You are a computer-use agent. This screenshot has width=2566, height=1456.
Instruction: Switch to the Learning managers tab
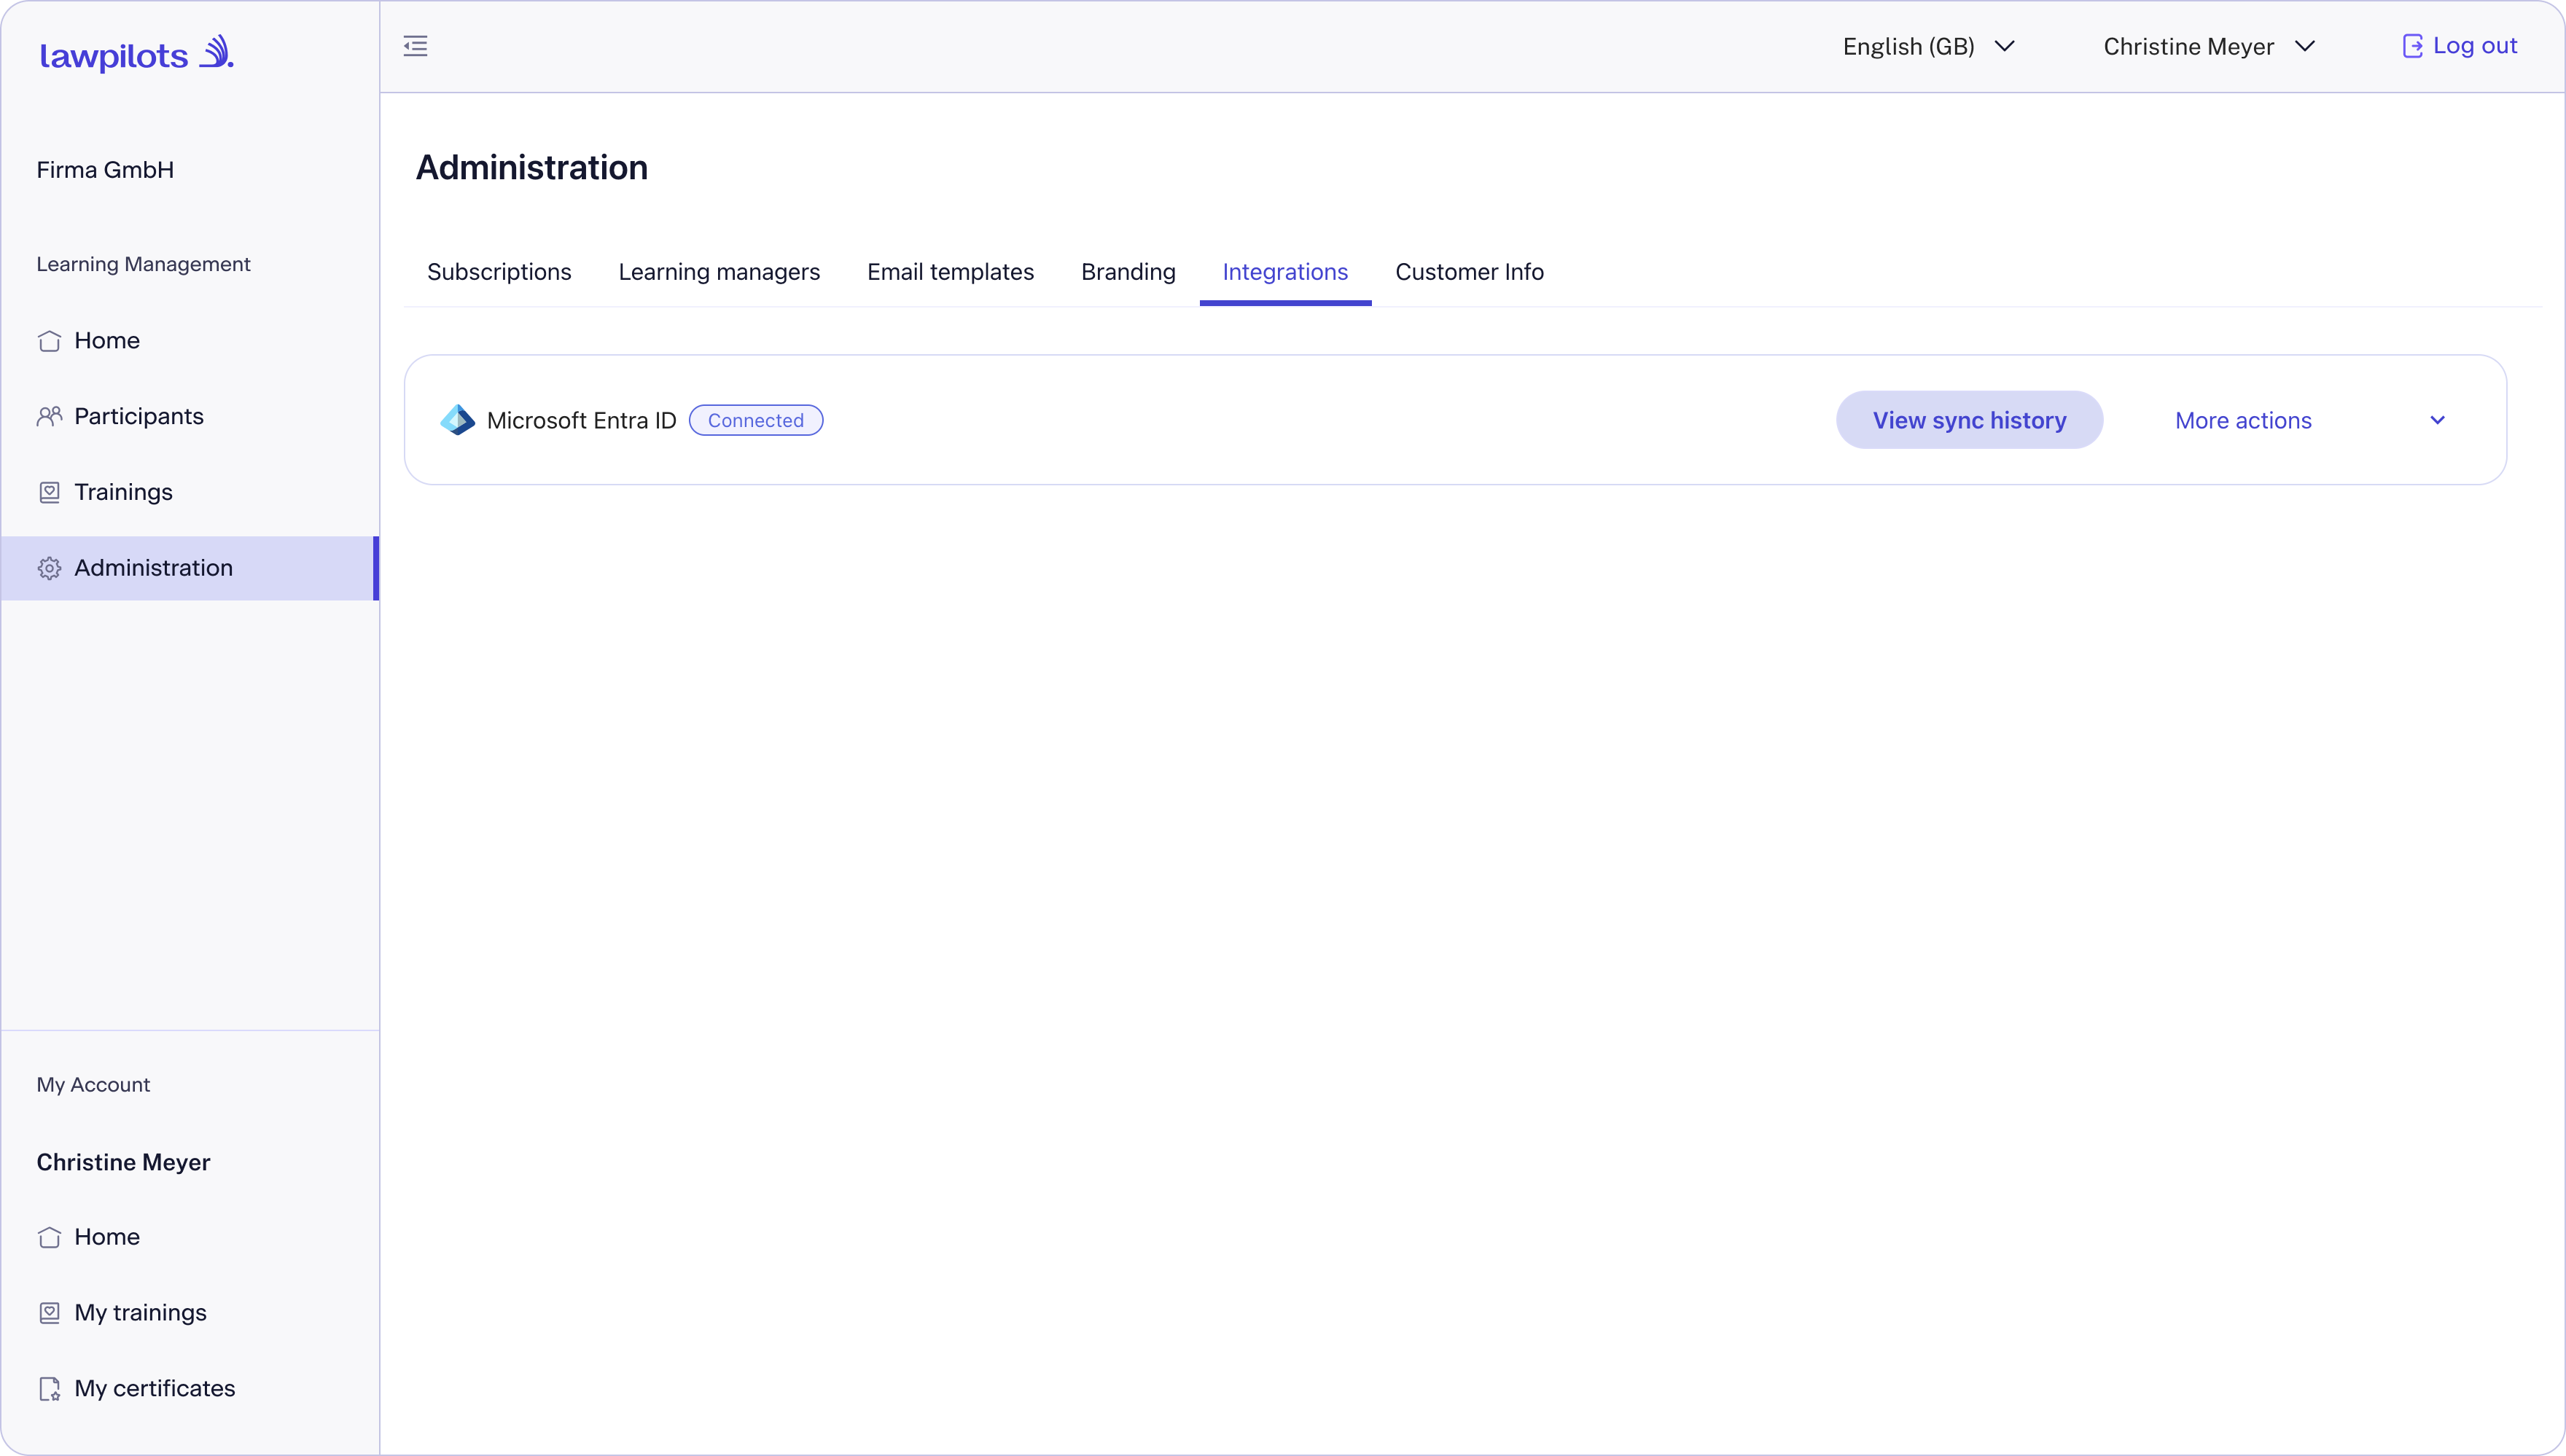coord(719,272)
